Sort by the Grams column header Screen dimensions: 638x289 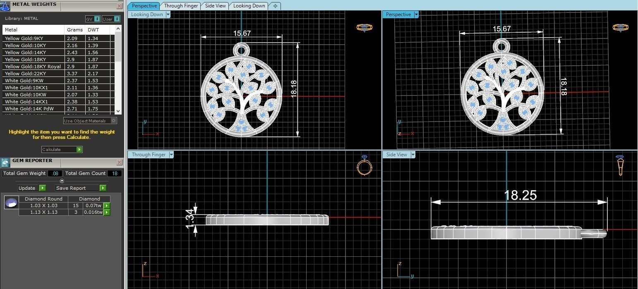[x=75, y=30]
